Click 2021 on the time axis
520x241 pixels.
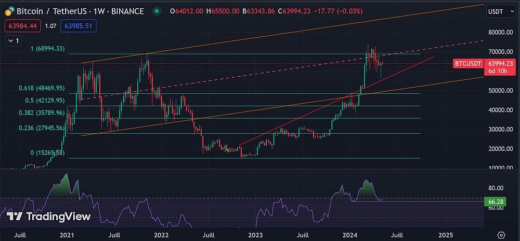pyautogui.click(x=67, y=235)
